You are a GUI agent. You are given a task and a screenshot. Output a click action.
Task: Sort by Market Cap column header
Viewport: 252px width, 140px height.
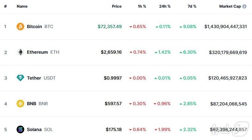230,6
